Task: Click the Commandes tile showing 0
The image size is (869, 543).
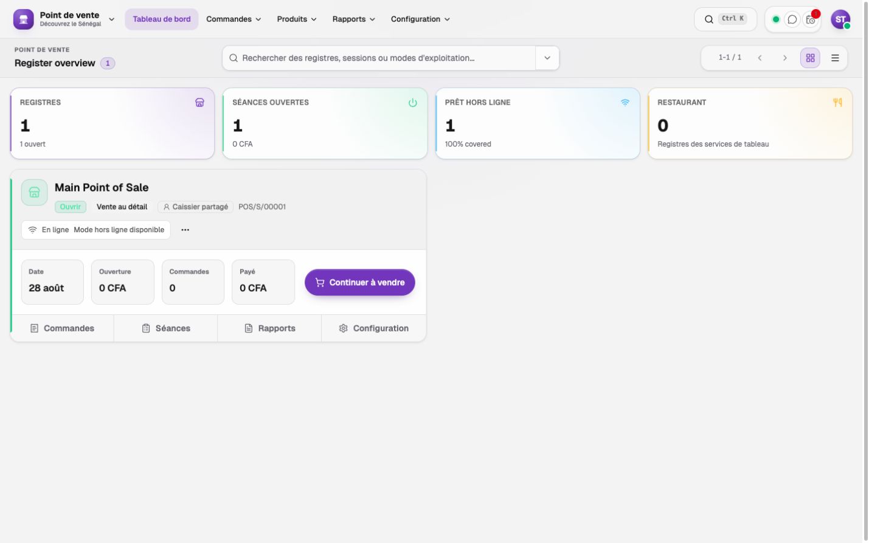Action: (x=193, y=282)
